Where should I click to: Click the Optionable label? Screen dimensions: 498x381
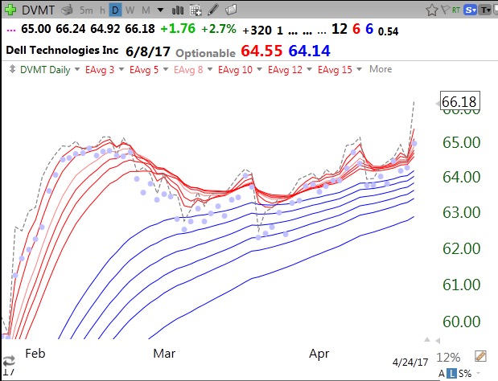(205, 53)
